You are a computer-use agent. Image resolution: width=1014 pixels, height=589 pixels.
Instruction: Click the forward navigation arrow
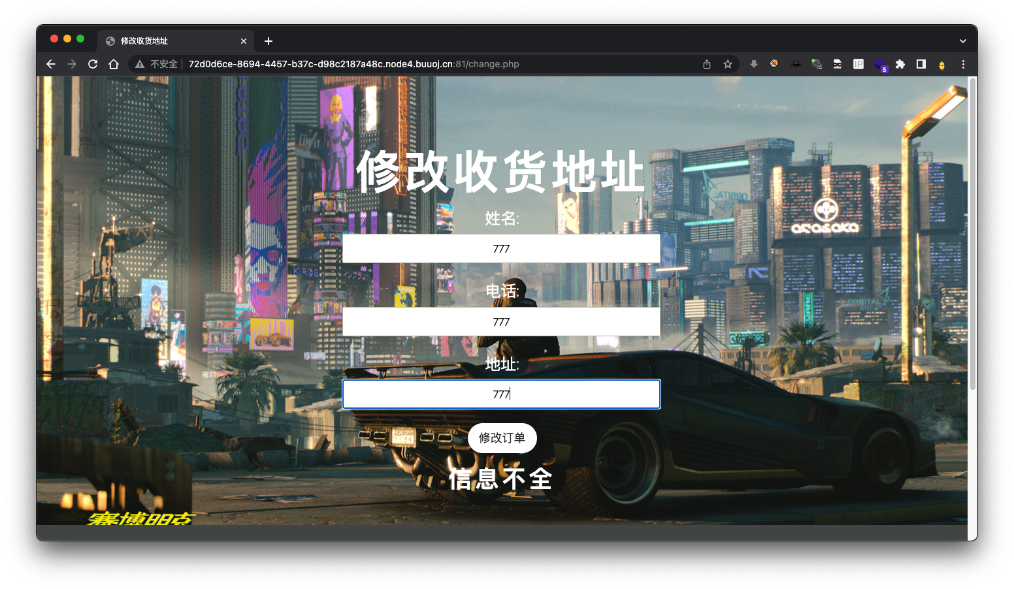tap(72, 64)
